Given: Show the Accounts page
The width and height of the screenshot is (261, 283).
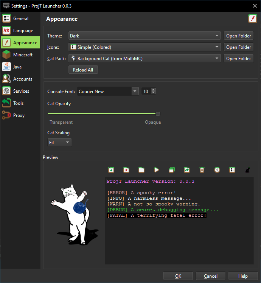Looking at the screenshot, I should [x=20, y=79].
